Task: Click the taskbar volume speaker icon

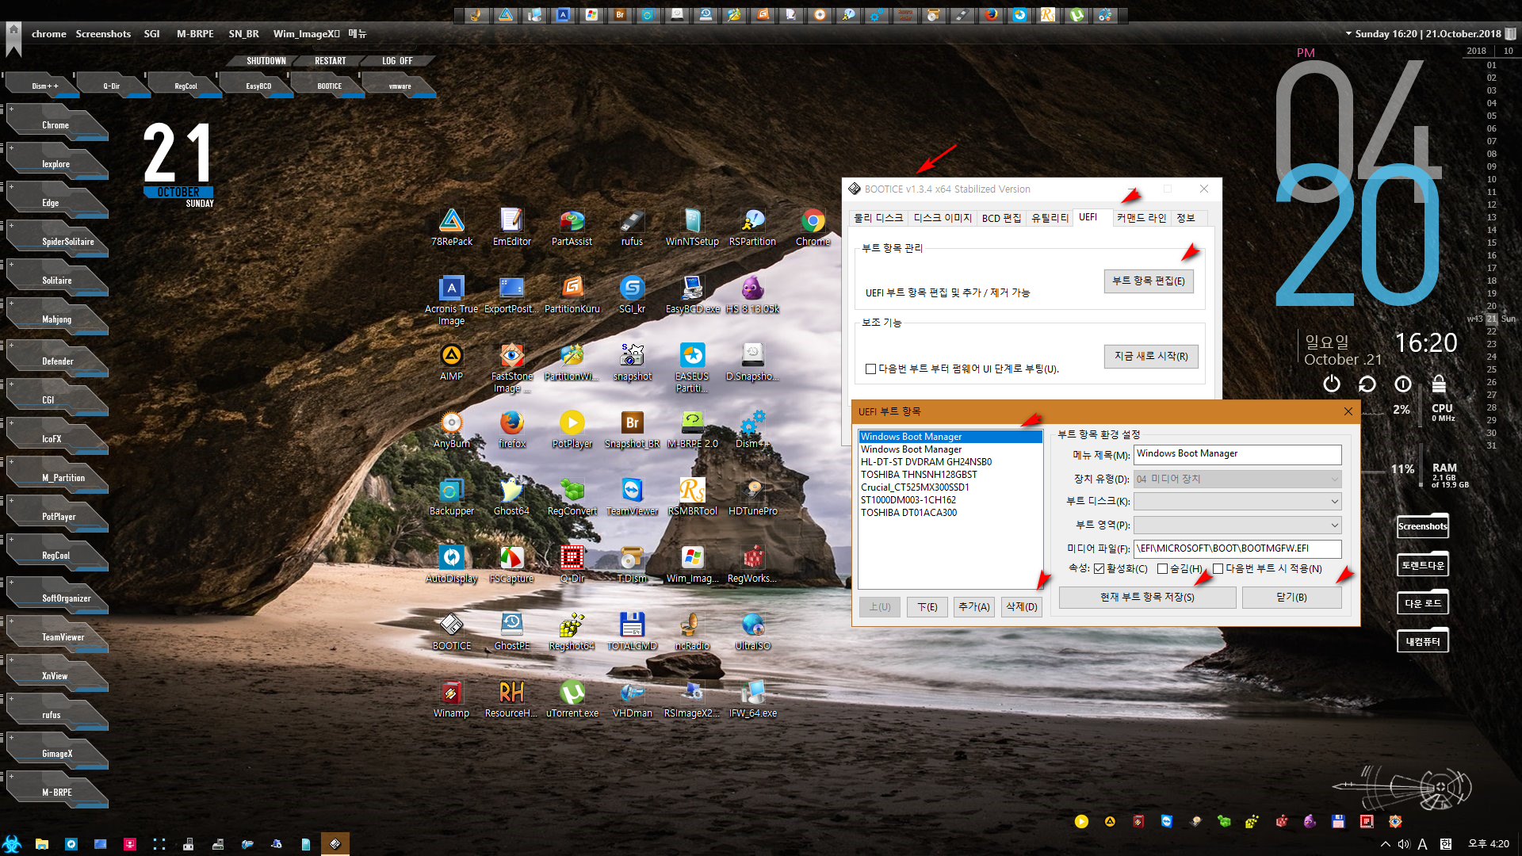Action: coord(1403,844)
